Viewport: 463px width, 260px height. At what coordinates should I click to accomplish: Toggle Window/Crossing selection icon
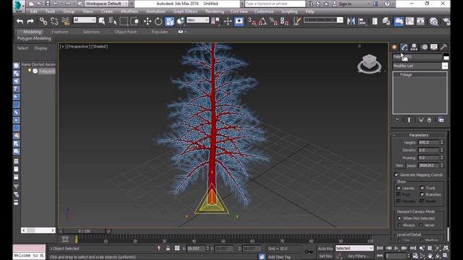coord(135,21)
